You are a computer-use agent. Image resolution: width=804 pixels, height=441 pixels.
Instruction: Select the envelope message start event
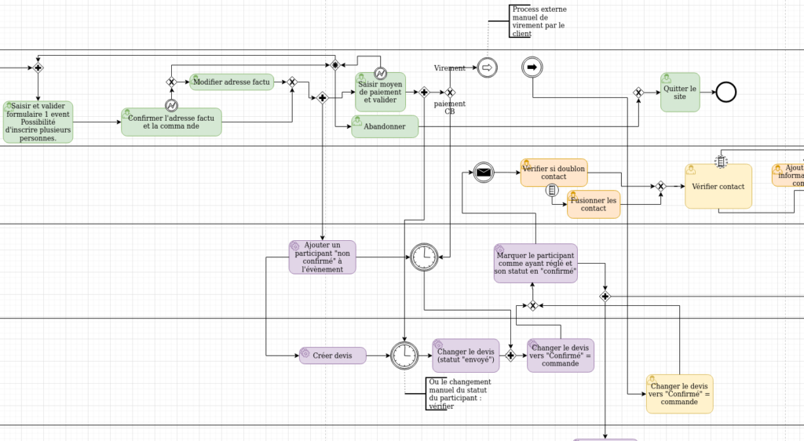pos(484,172)
